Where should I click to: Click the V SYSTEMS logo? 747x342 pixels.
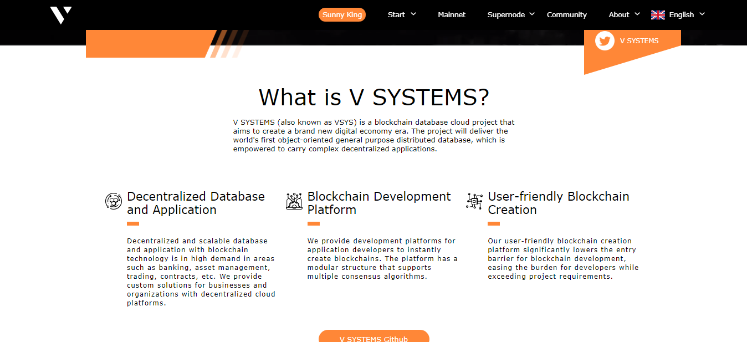(x=61, y=15)
